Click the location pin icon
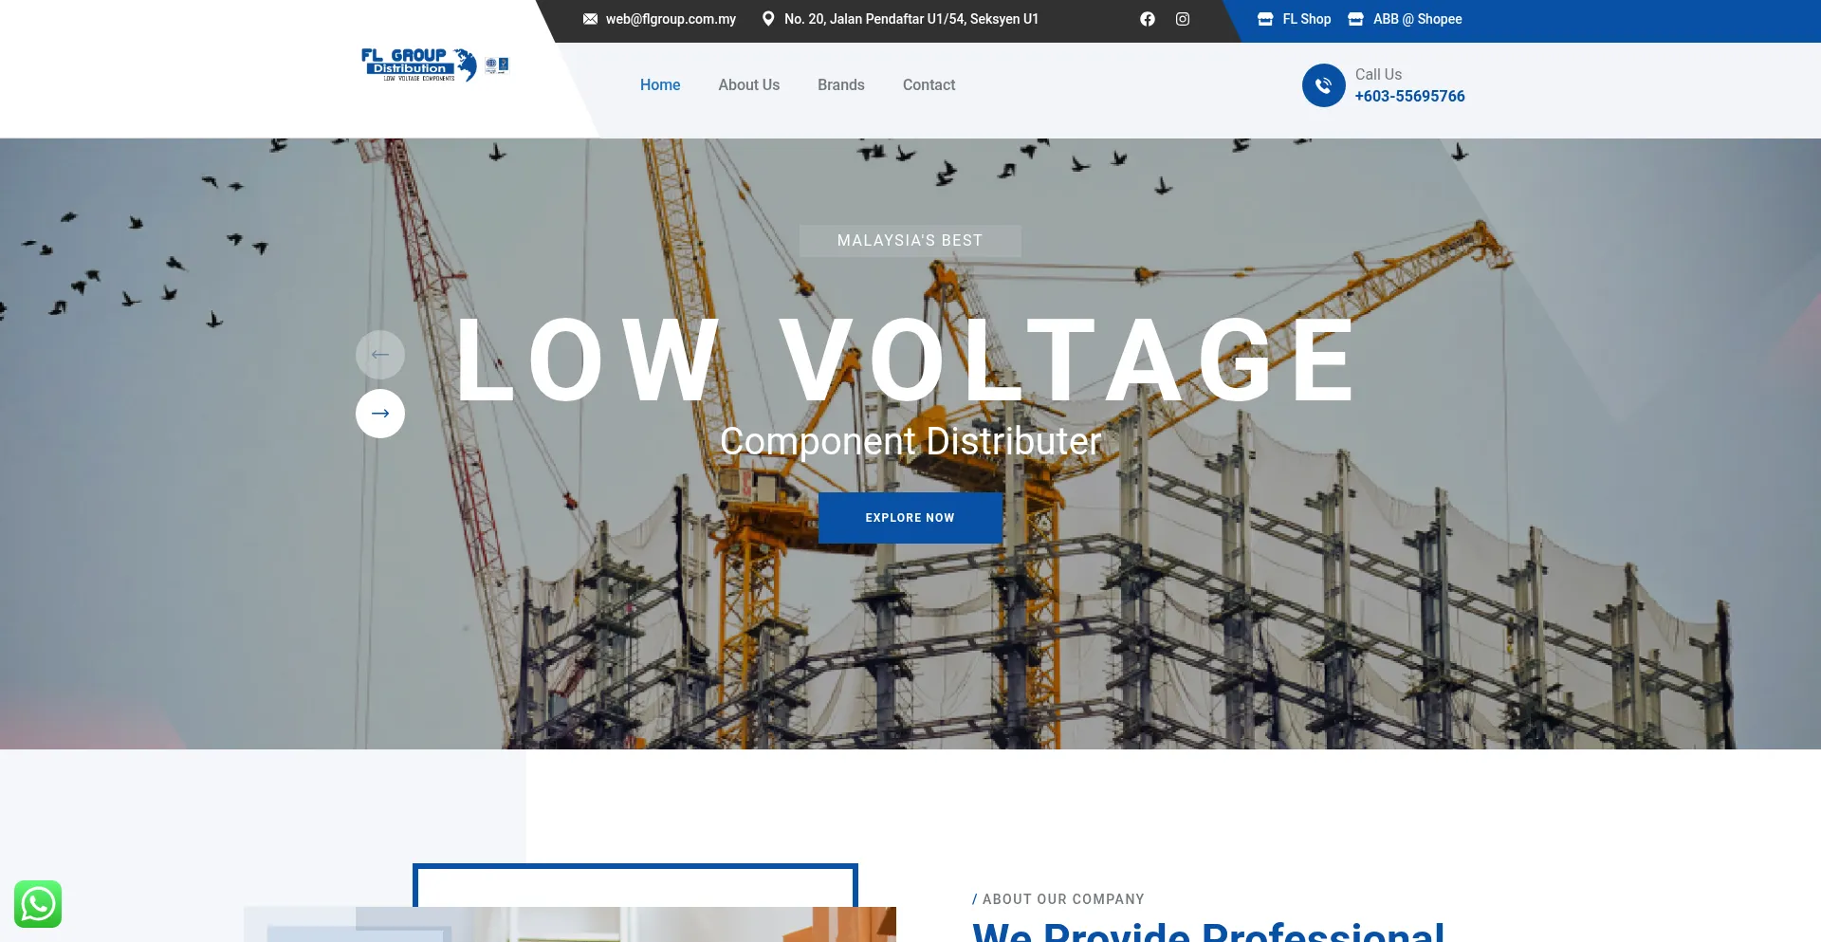 tap(768, 19)
